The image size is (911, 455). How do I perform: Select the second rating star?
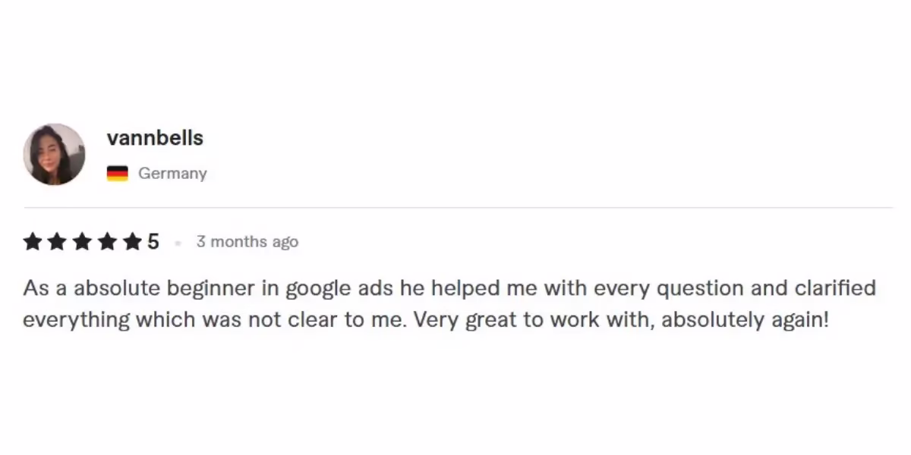pyautogui.click(x=57, y=242)
